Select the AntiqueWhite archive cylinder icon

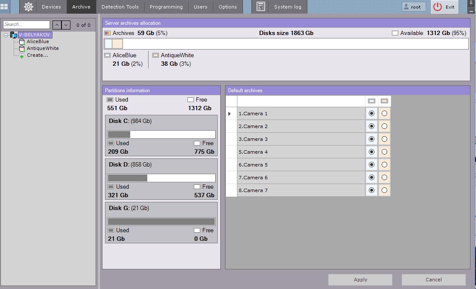coord(22,49)
